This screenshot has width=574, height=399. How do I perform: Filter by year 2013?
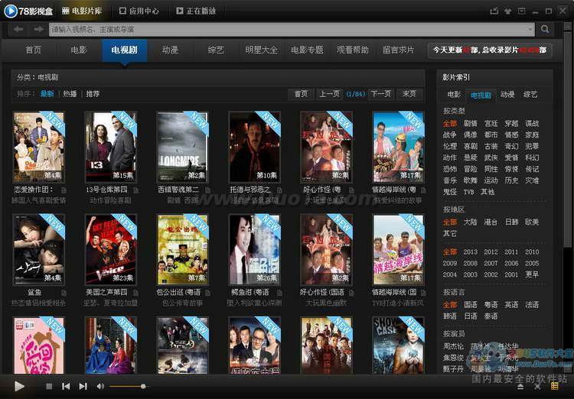coord(471,252)
